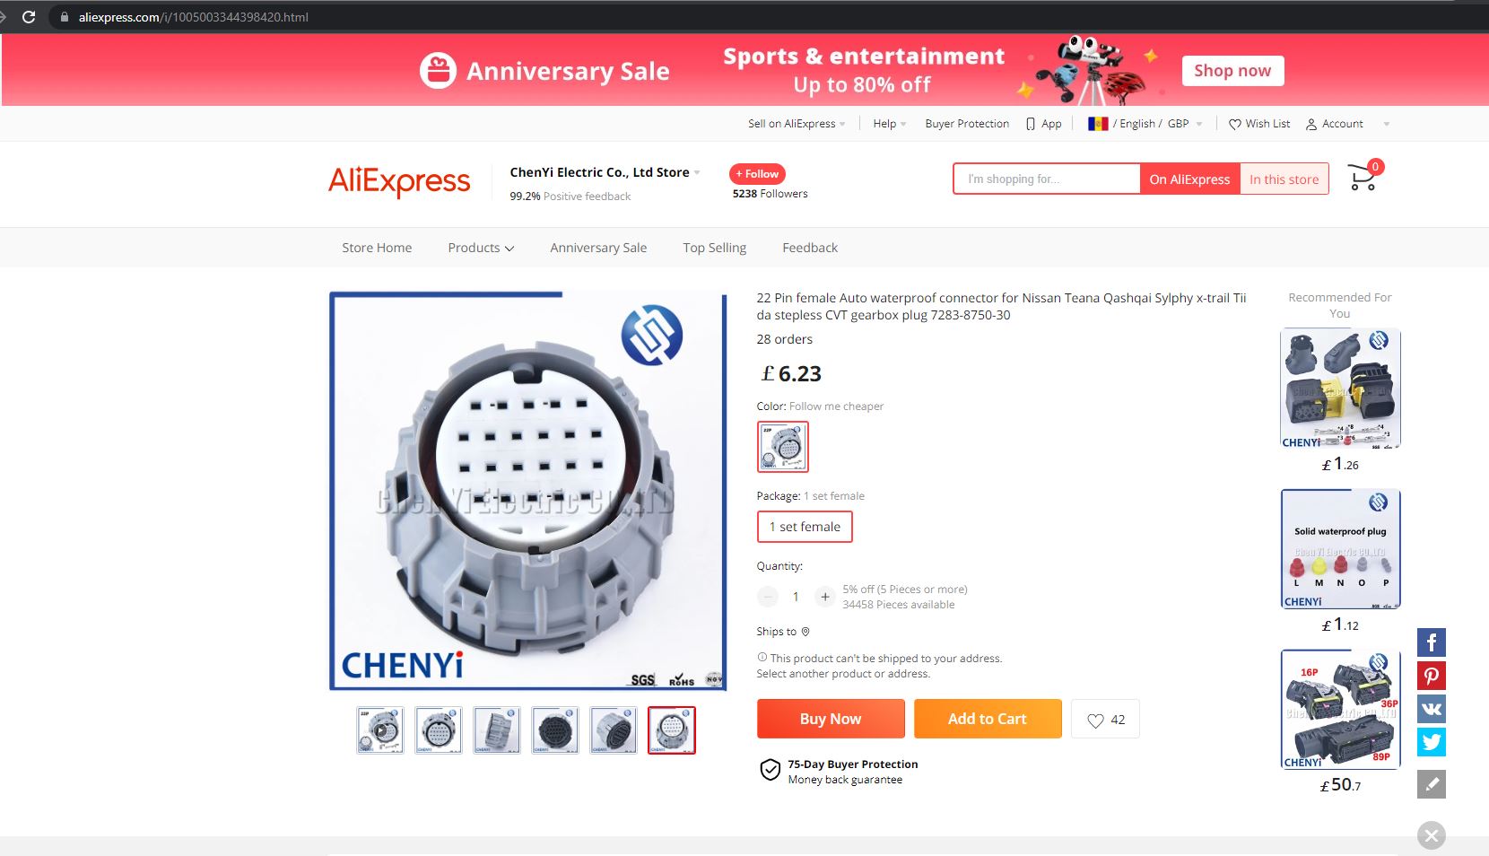Screen dimensions: 1489x856
Task: Click the Buy Now button
Action: click(x=831, y=719)
